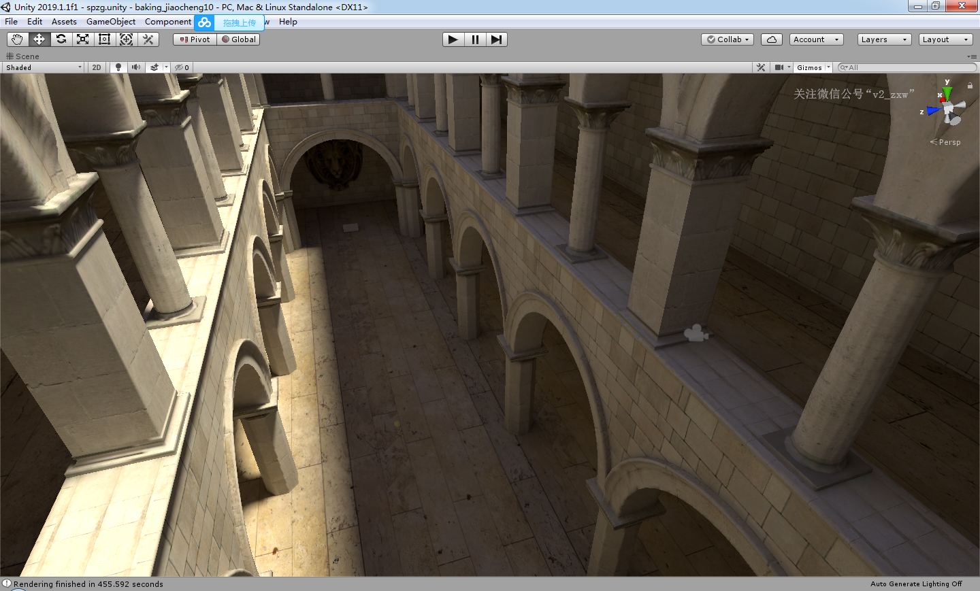
Task: Open the Shaded draw mode dropdown
Action: [x=44, y=67]
